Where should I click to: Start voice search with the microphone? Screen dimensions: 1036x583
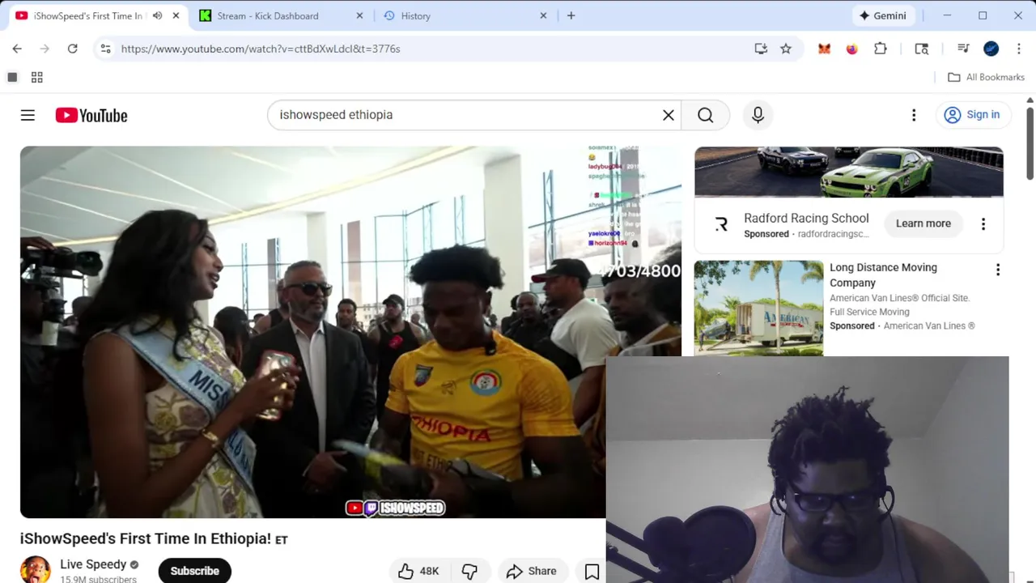click(x=758, y=115)
